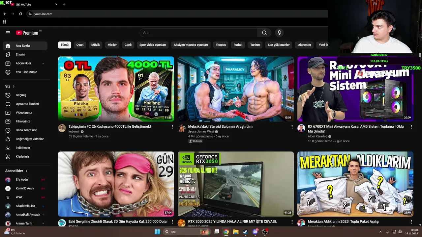Open options menu for Meksika Steroid video
The width and height of the screenshot is (422, 237).
coord(292,127)
